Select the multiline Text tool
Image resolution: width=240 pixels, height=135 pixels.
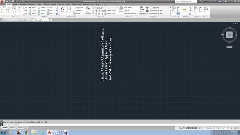click(x=63, y=9)
